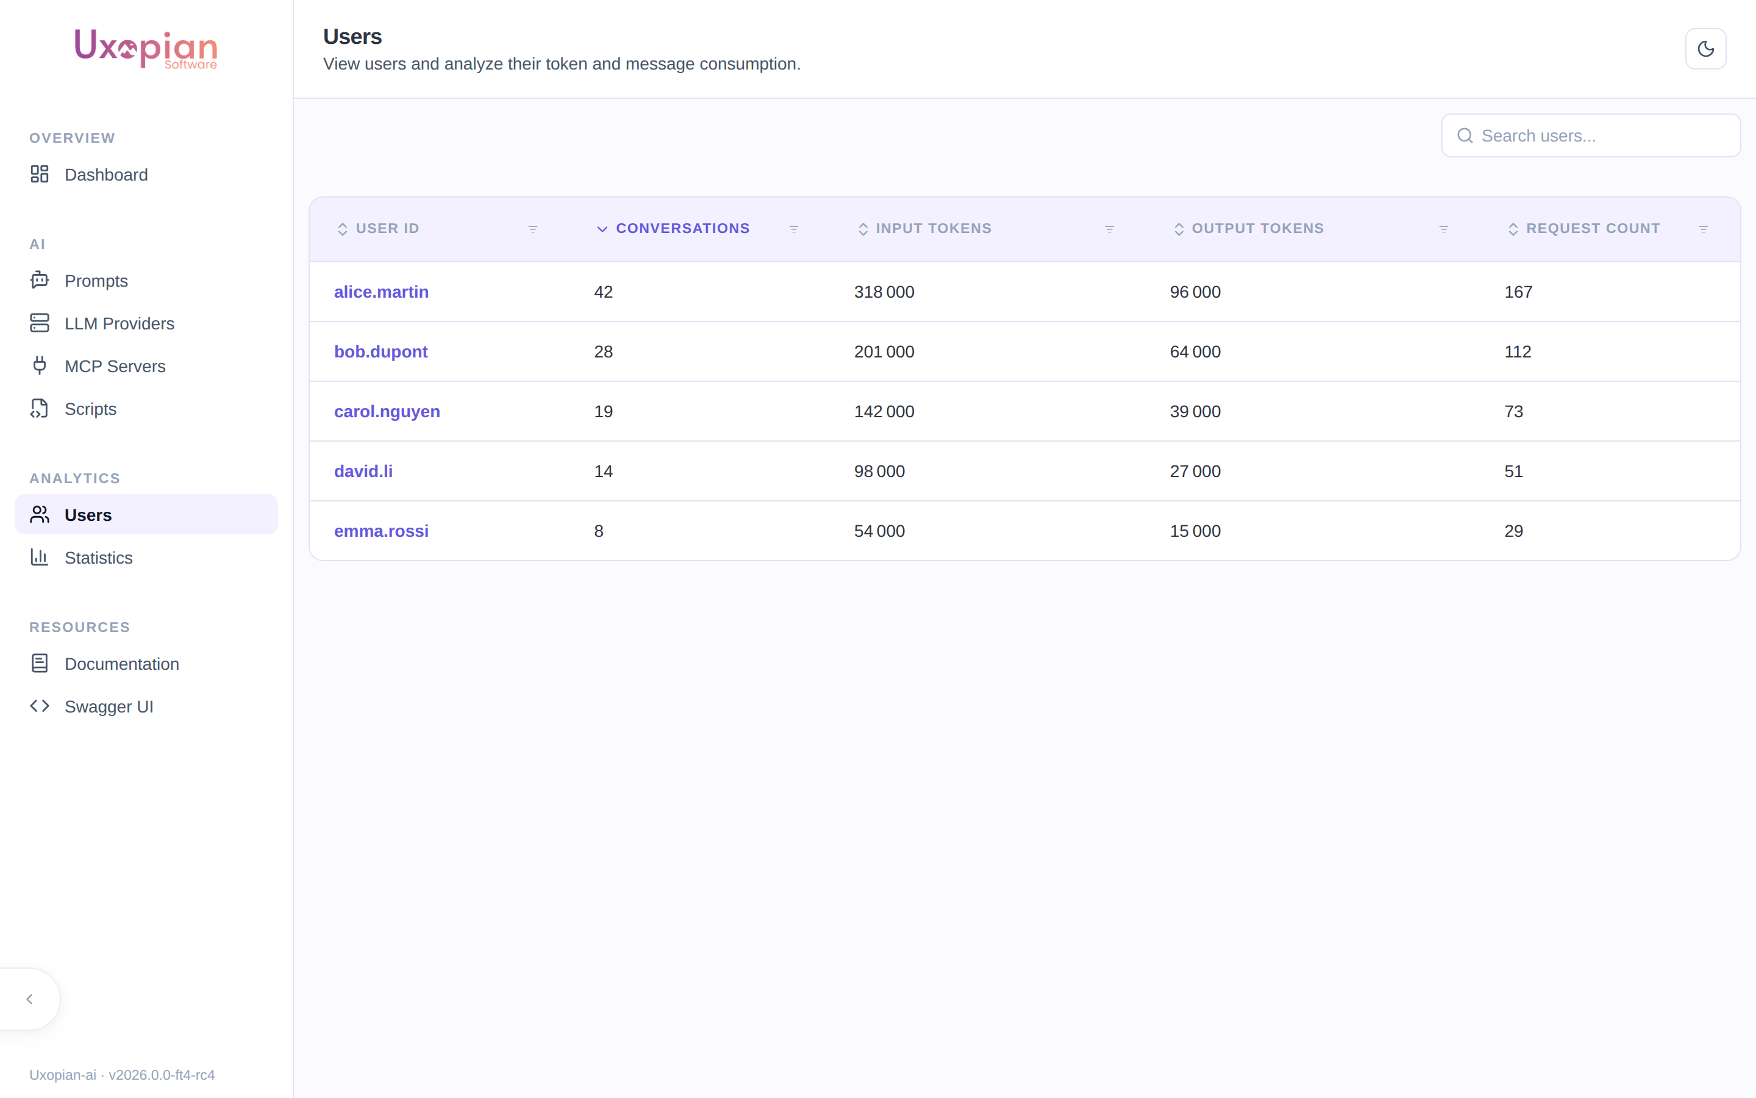This screenshot has height=1098, width=1756.
Task: Open the Scripts page
Action: pos(146,409)
